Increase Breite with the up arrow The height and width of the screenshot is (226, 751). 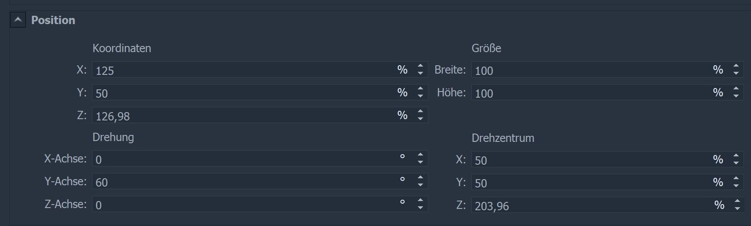736,66
